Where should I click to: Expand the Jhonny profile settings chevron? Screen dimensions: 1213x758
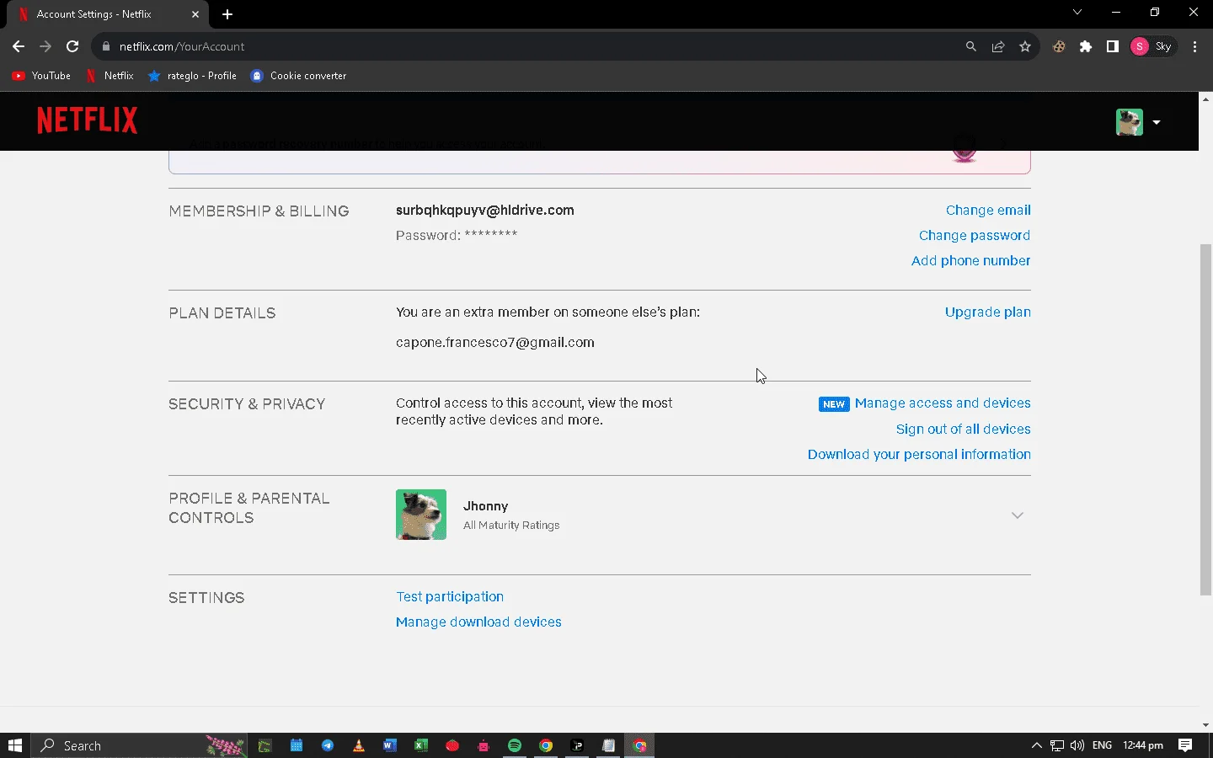[1018, 515]
